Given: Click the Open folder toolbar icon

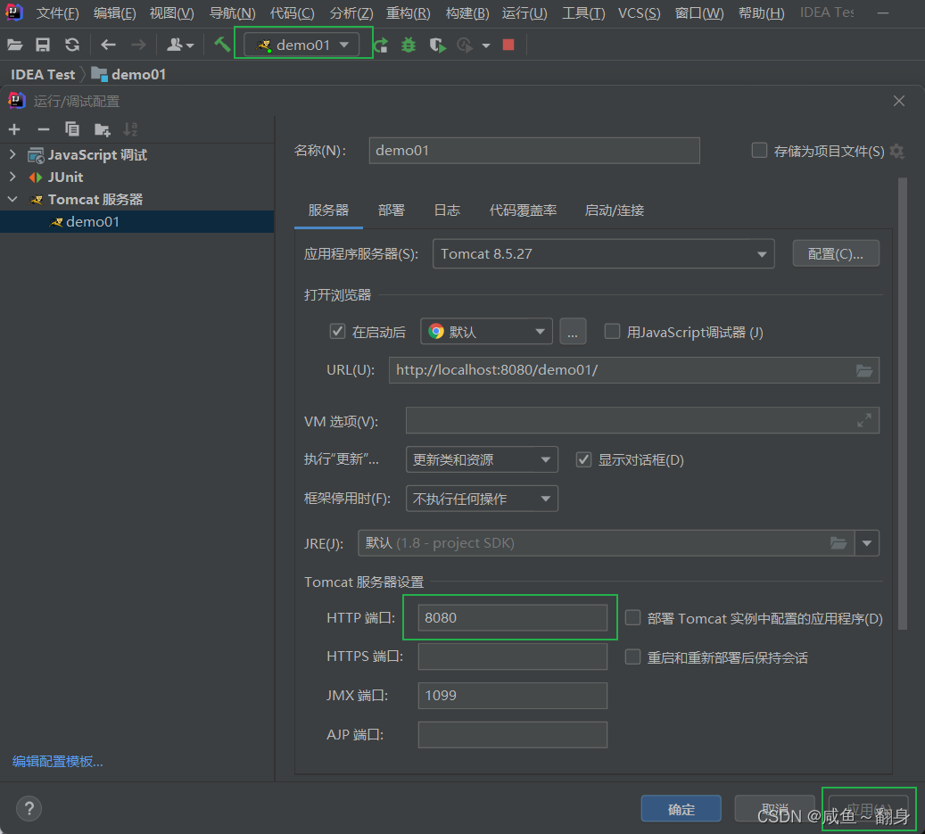Looking at the screenshot, I should point(15,45).
